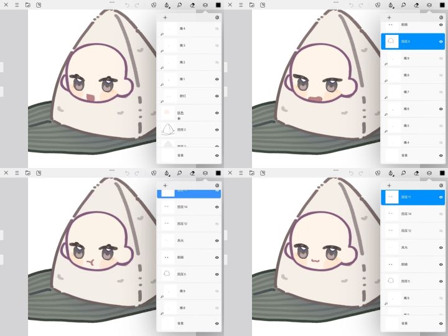
Task: Hide the 腮红 blush layer
Action: click(x=217, y=96)
